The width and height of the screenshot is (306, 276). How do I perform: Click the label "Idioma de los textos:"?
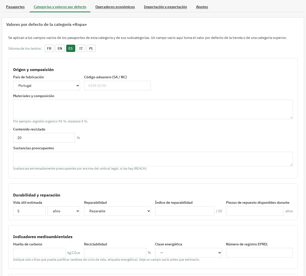point(25,48)
